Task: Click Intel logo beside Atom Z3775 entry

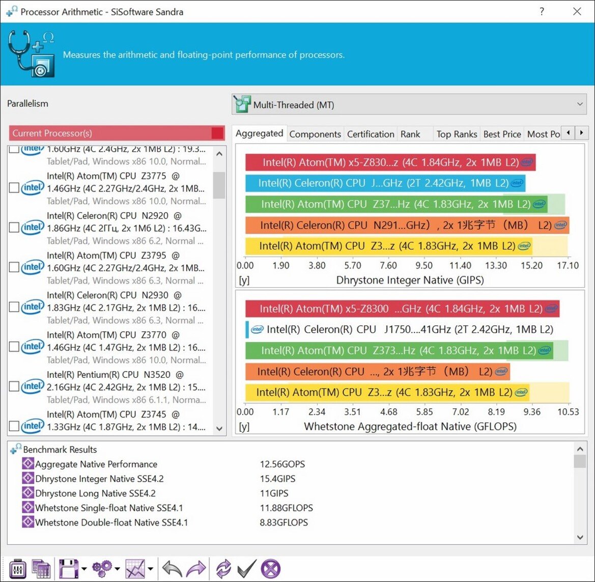Action: point(33,187)
